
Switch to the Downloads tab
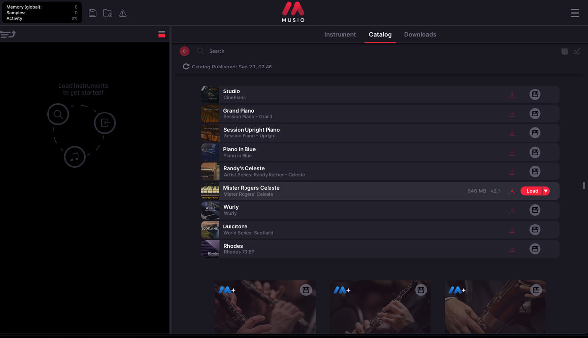pyautogui.click(x=420, y=35)
